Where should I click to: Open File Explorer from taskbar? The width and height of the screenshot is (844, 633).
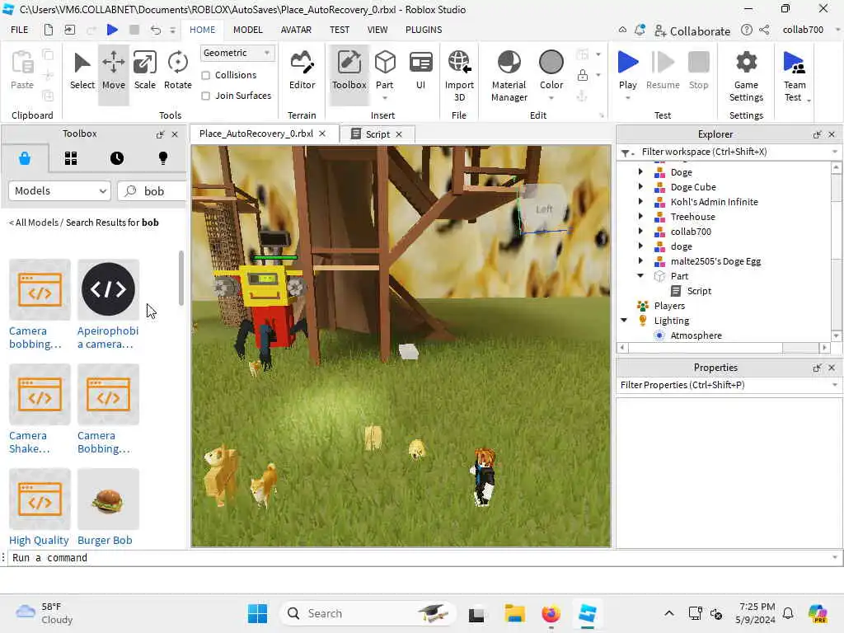tap(514, 613)
